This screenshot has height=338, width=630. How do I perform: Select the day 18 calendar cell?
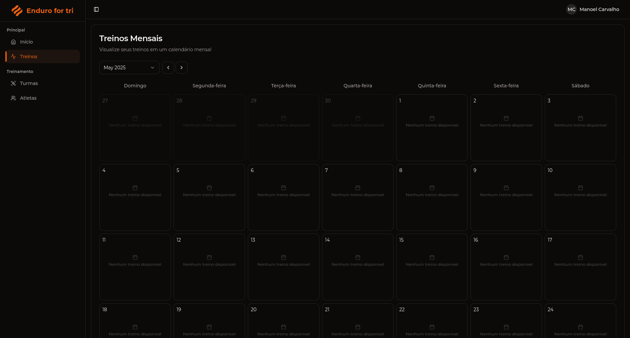coord(135,321)
